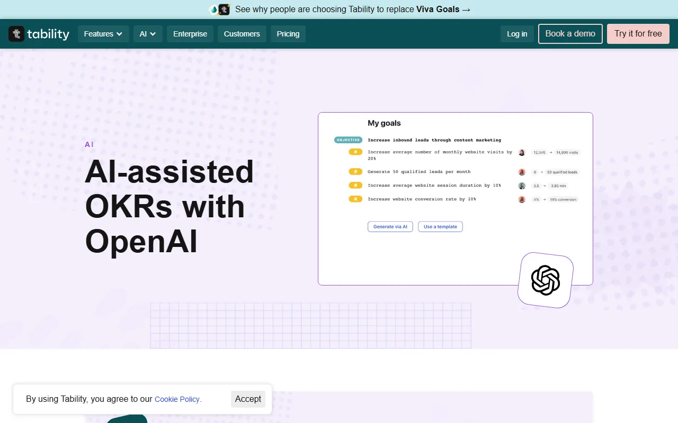
Task: Open the AI dropdown in navbar
Action: [148, 34]
